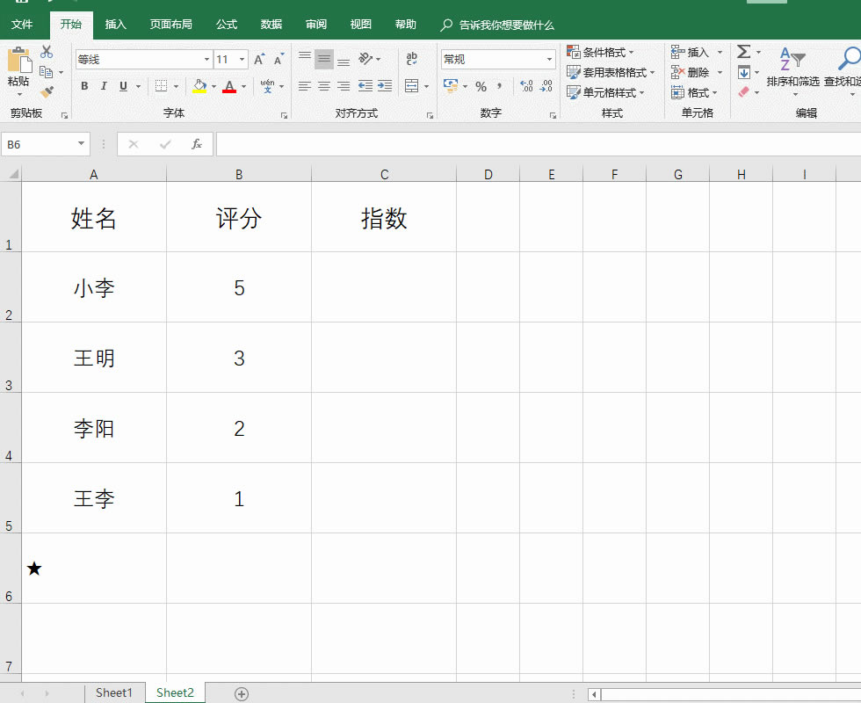The image size is (861, 703).
Task: Click the select all corner triangle
Action: (x=14, y=174)
